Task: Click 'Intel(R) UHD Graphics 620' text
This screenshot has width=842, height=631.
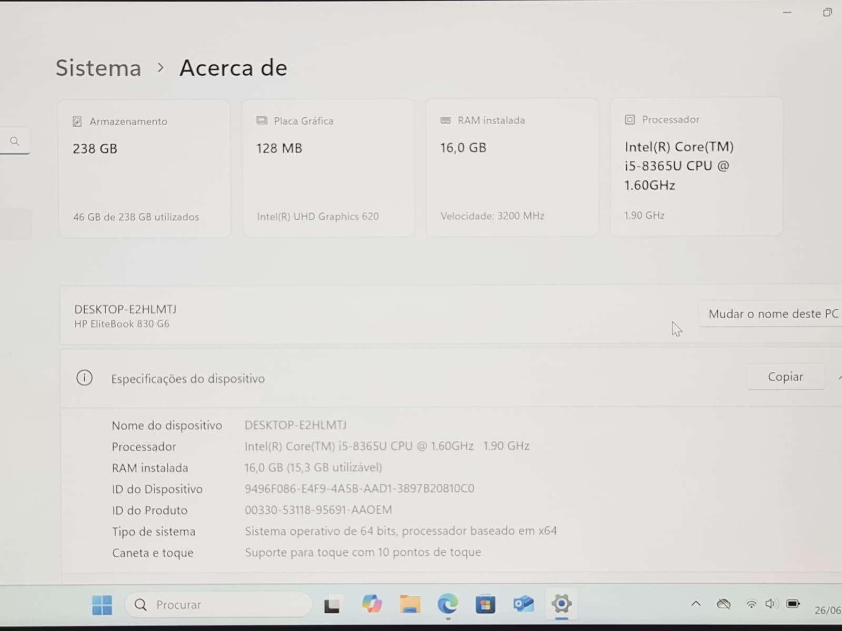Action: pyautogui.click(x=318, y=216)
